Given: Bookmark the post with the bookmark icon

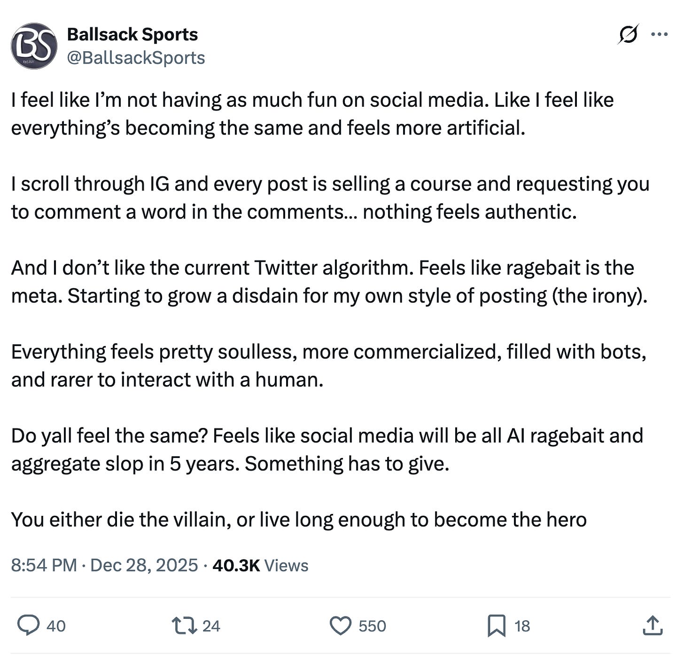Looking at the screenshot, I should (497, 626).
